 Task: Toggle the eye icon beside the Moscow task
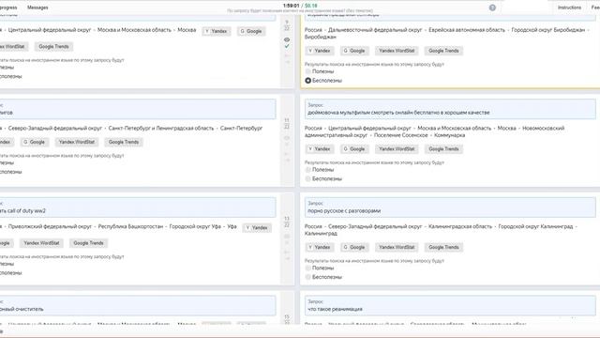(x=287, y=39)
